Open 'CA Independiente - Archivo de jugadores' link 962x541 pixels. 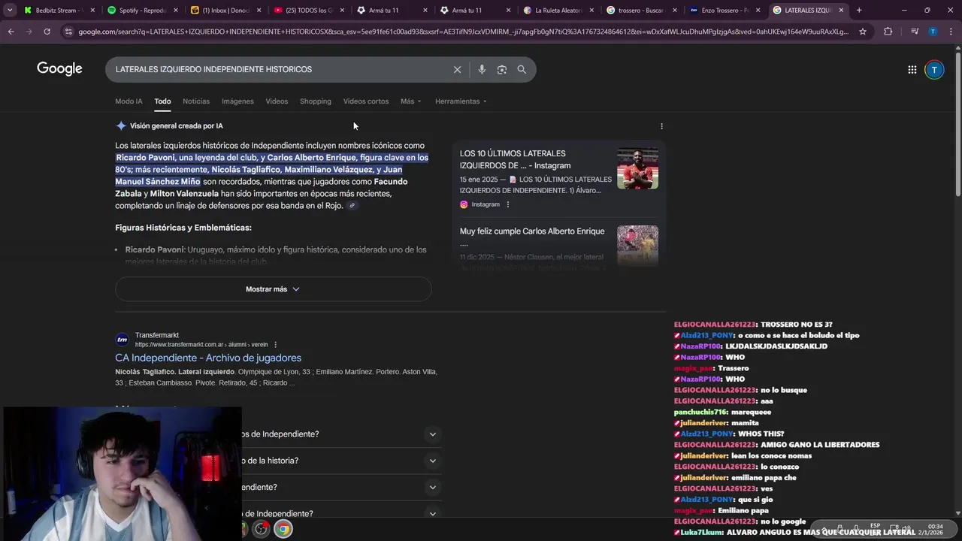208,358
